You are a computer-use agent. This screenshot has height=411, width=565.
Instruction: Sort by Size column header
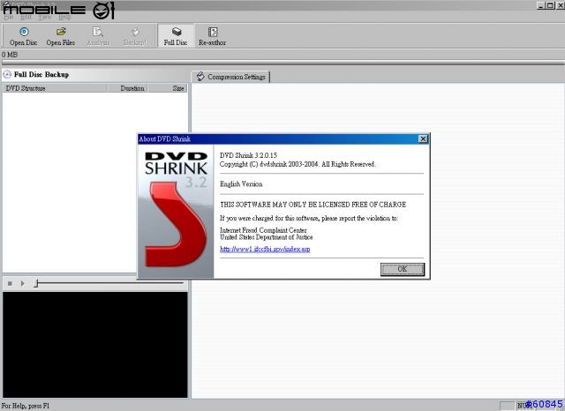click(168, 88)
